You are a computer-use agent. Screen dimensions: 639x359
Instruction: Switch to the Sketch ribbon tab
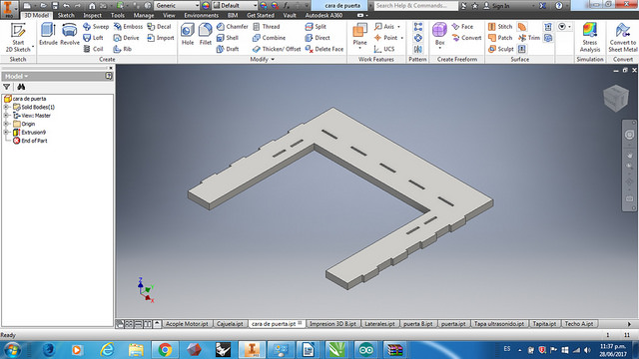pyautogui.click(x=66, y=16)
